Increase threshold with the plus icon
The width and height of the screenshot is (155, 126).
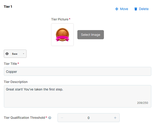[x=115, y=118]
